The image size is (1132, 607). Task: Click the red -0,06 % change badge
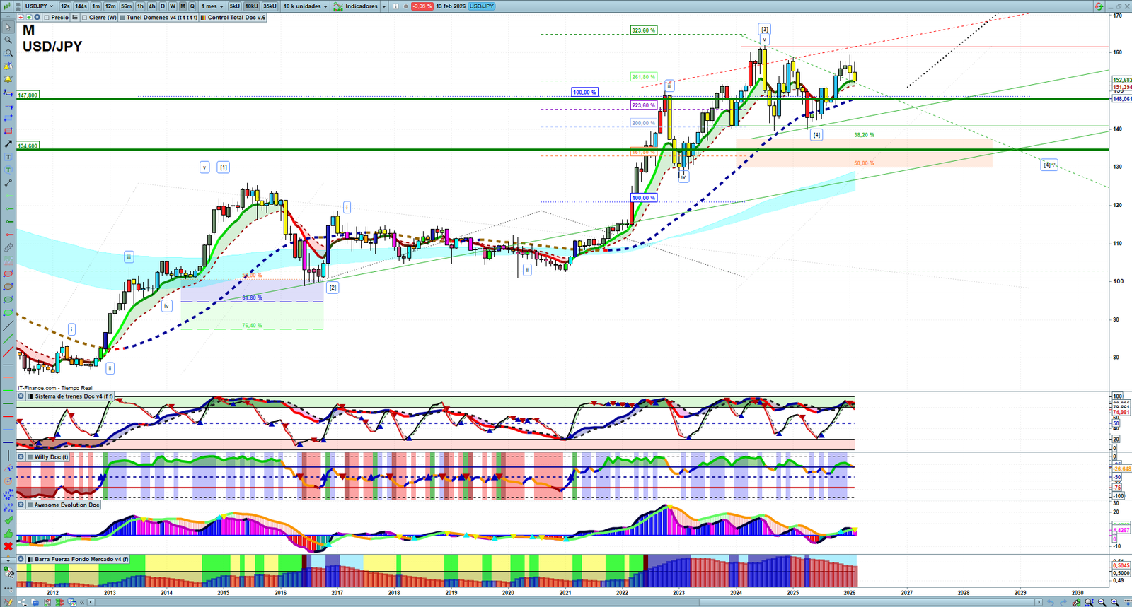422,6
